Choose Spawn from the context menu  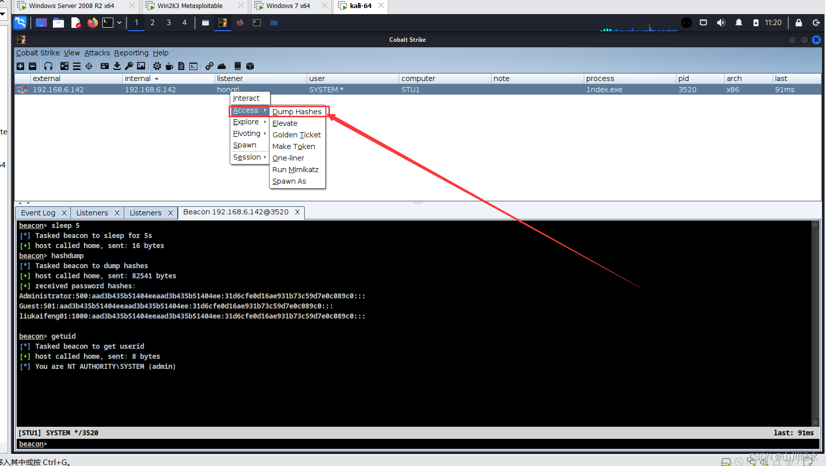pos(249,145)
